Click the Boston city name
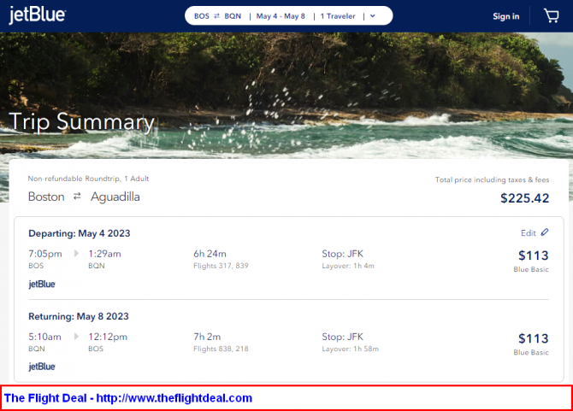Image resolution: width=573 pixels, height=411 pixels. point(46,197)
